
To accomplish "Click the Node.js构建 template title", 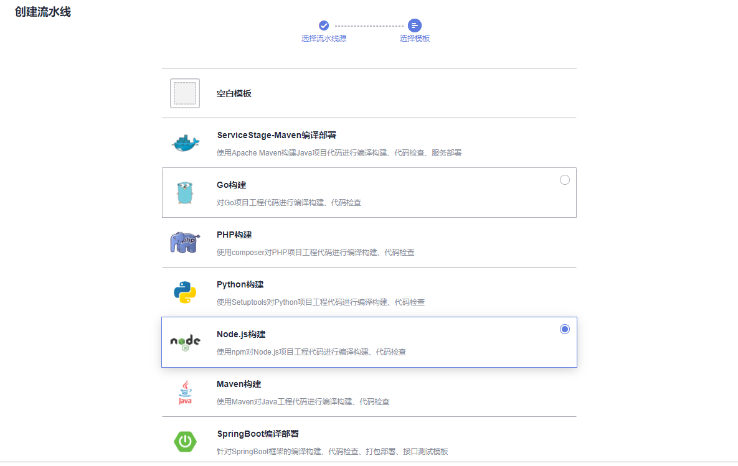I will 241,334.
